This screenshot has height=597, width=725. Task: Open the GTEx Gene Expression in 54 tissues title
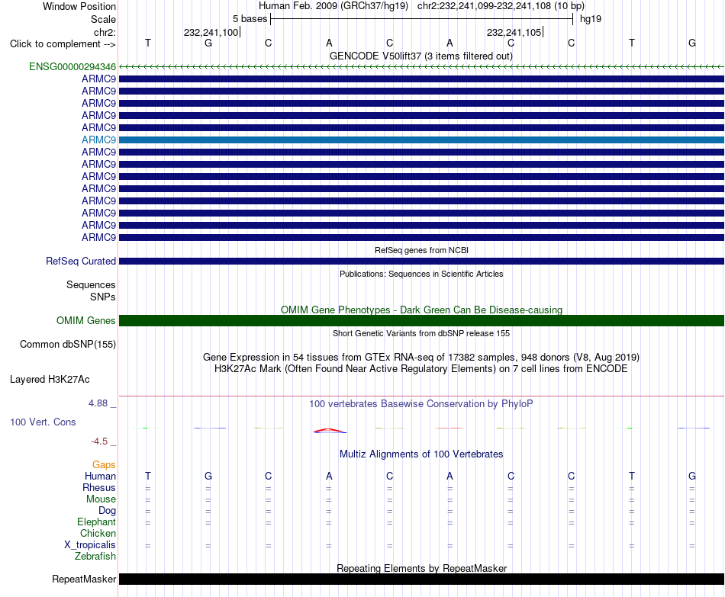(x=421, y=357)
